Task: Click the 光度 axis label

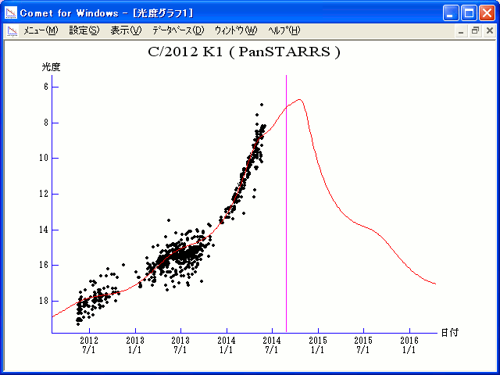Action: pos(51,67)
